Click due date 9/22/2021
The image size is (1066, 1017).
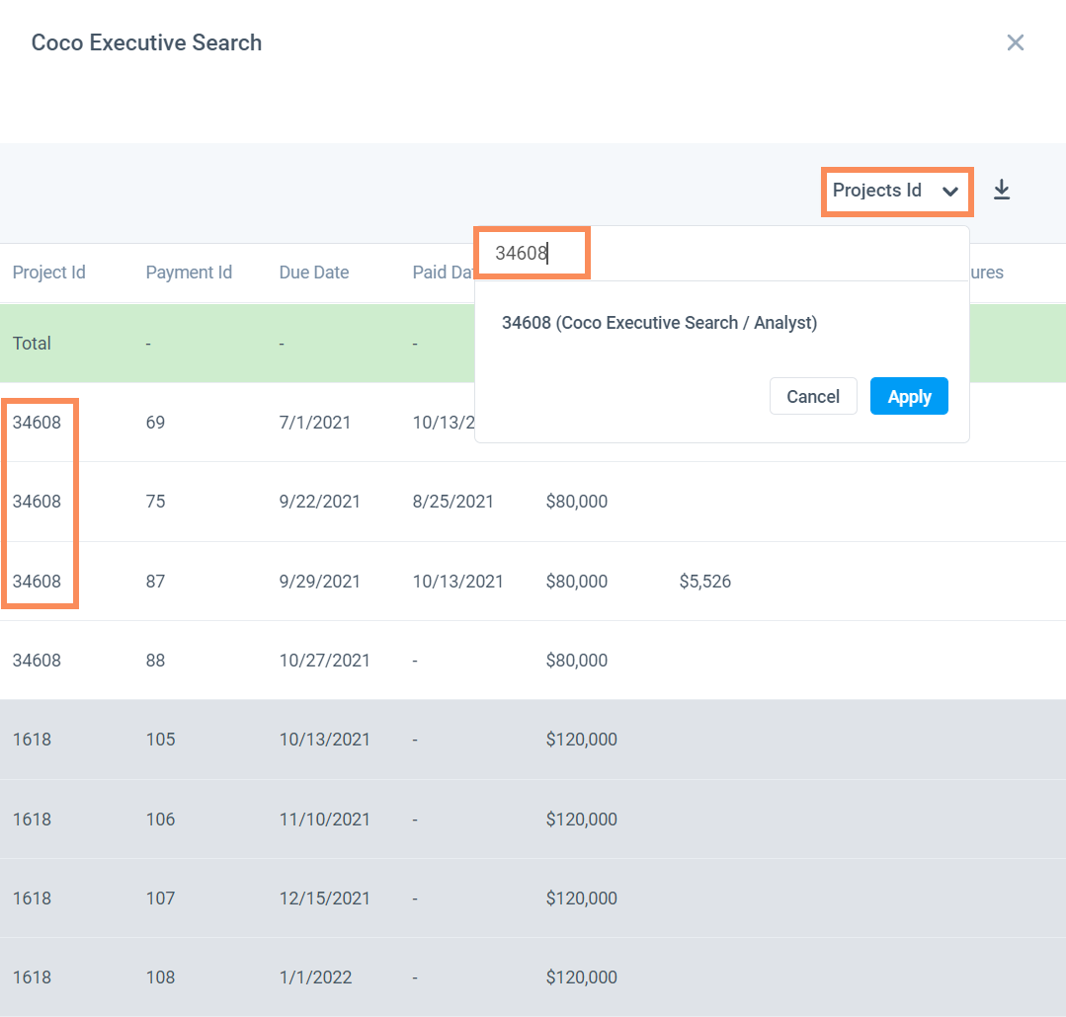319,502
